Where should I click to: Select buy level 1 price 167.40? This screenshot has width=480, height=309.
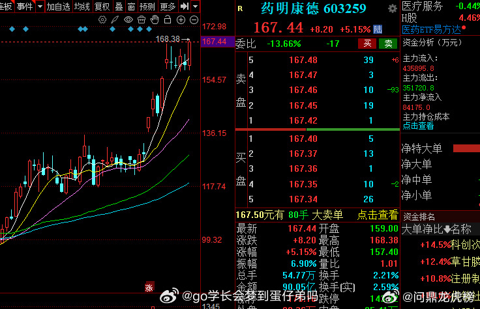coord(303,139)
